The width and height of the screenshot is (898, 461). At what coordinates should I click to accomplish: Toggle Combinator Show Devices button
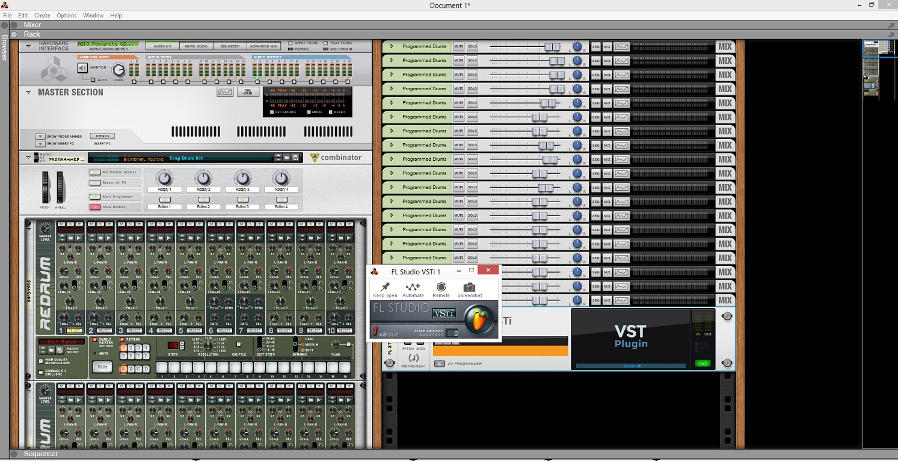point(95,207)
